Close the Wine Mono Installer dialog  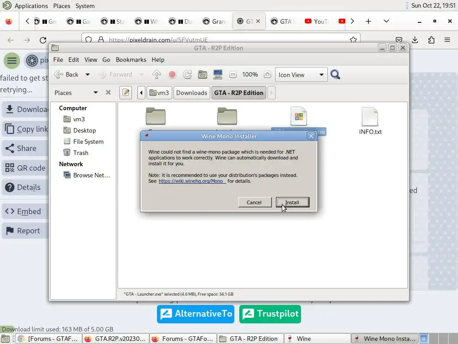311,136
